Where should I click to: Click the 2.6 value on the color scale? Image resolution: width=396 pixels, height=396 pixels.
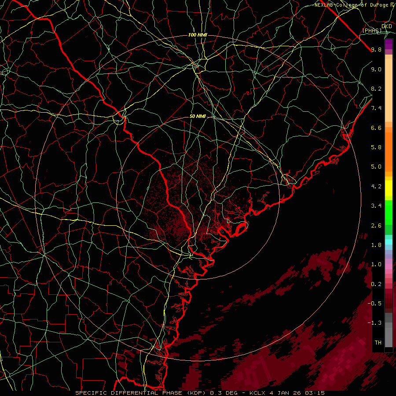click(376, 226)
